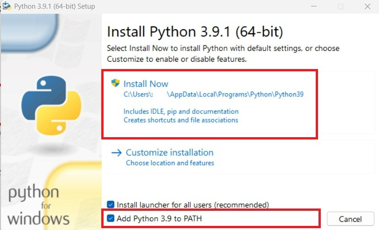Click the AppData install path text
This screenshot has height=230, width=379.
click(214, 95)
